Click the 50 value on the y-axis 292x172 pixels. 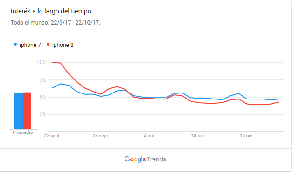(42, 97)
